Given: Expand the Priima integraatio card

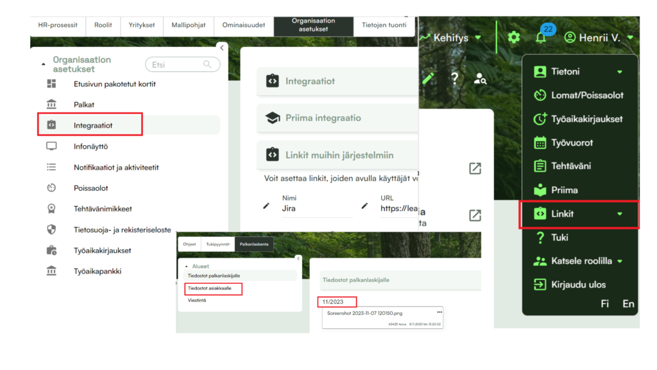Looking at the screenshot, I should [337, 118].
